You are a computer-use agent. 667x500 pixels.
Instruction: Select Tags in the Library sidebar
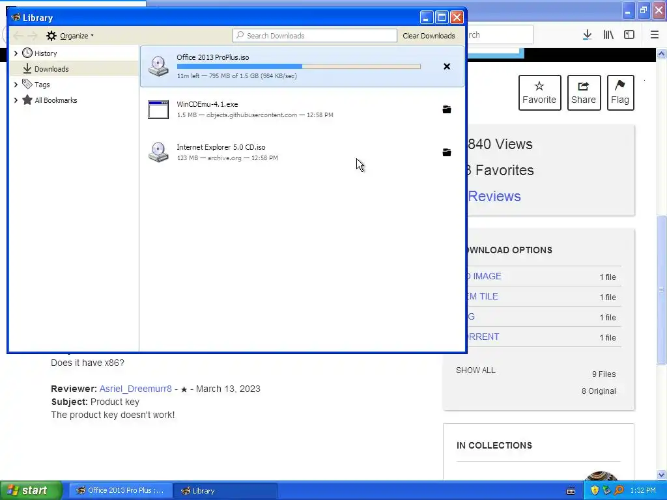42,85
